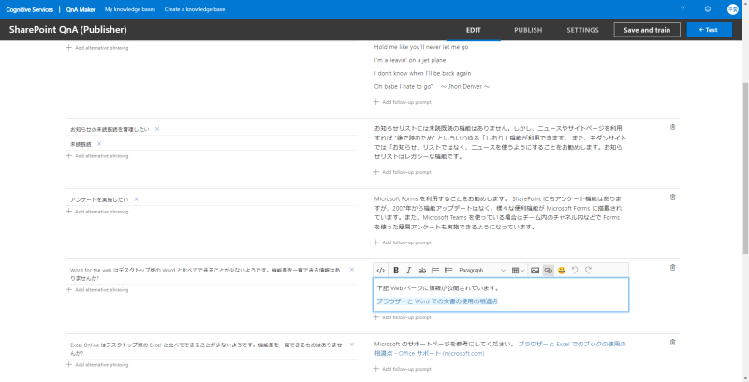Add follow-up prompt below Jhon Denver lyrics
The image size is (749, 382).
point(403,102)
